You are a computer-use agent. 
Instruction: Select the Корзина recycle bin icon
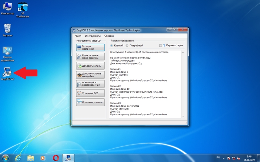[7, 29]
